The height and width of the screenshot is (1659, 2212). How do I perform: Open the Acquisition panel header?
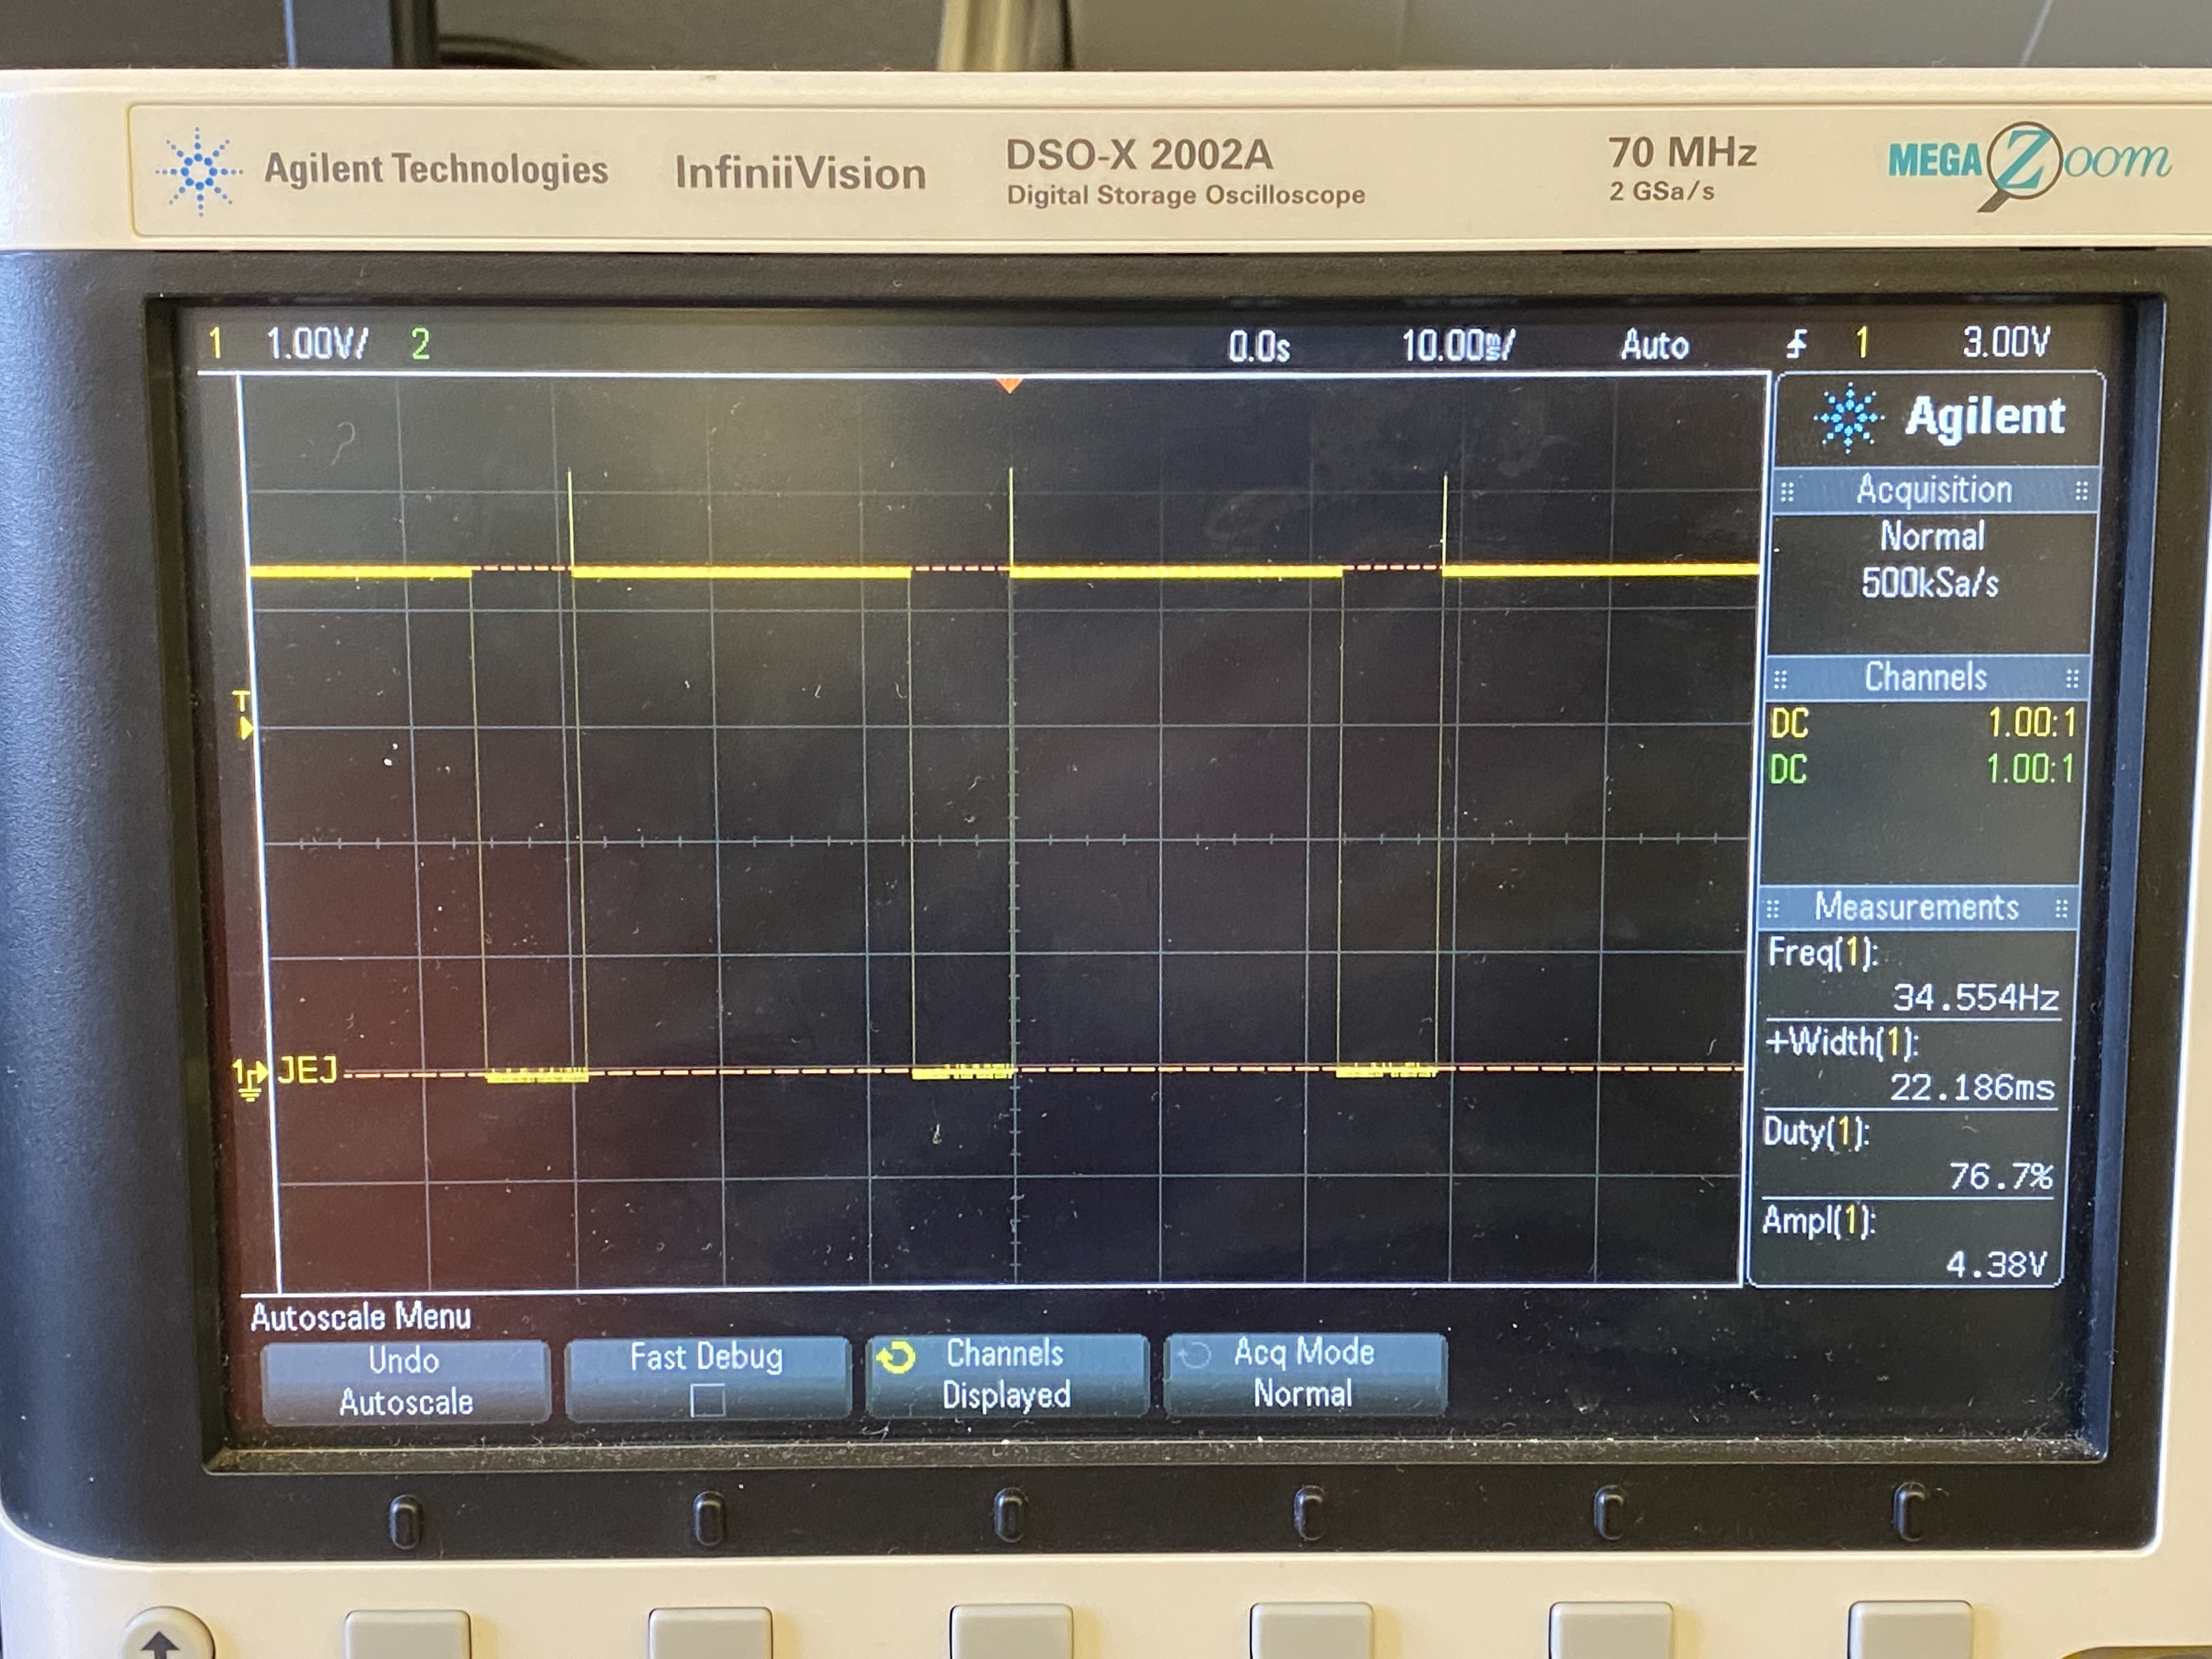pos(1934,490)
